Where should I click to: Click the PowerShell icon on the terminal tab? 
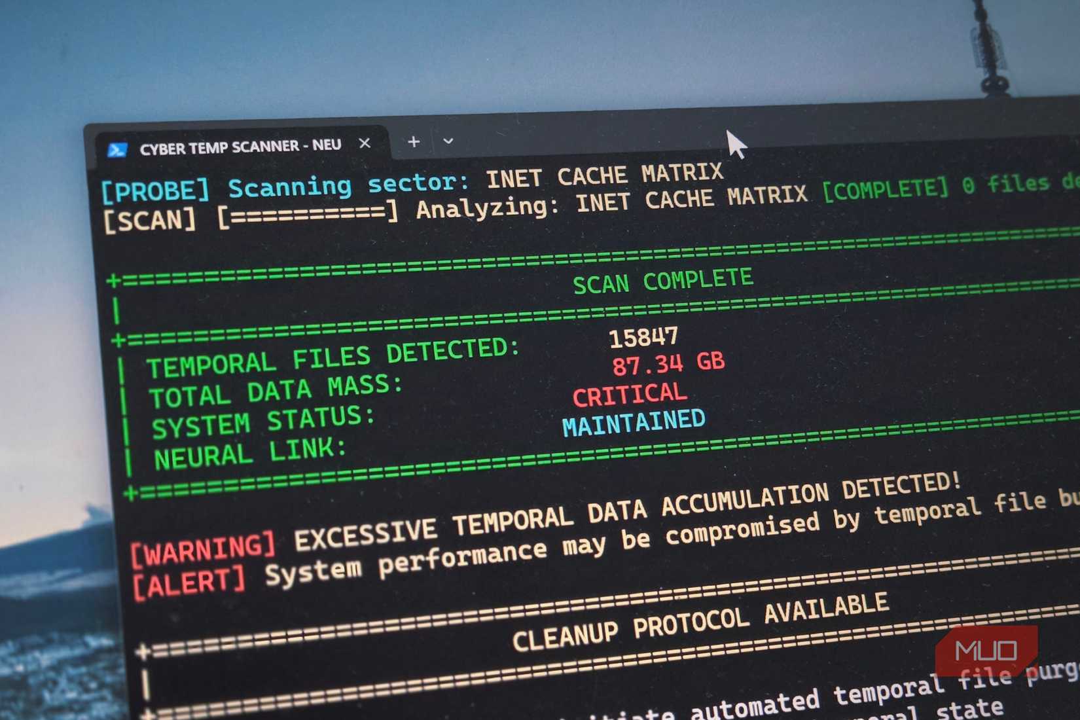[118, 147]
